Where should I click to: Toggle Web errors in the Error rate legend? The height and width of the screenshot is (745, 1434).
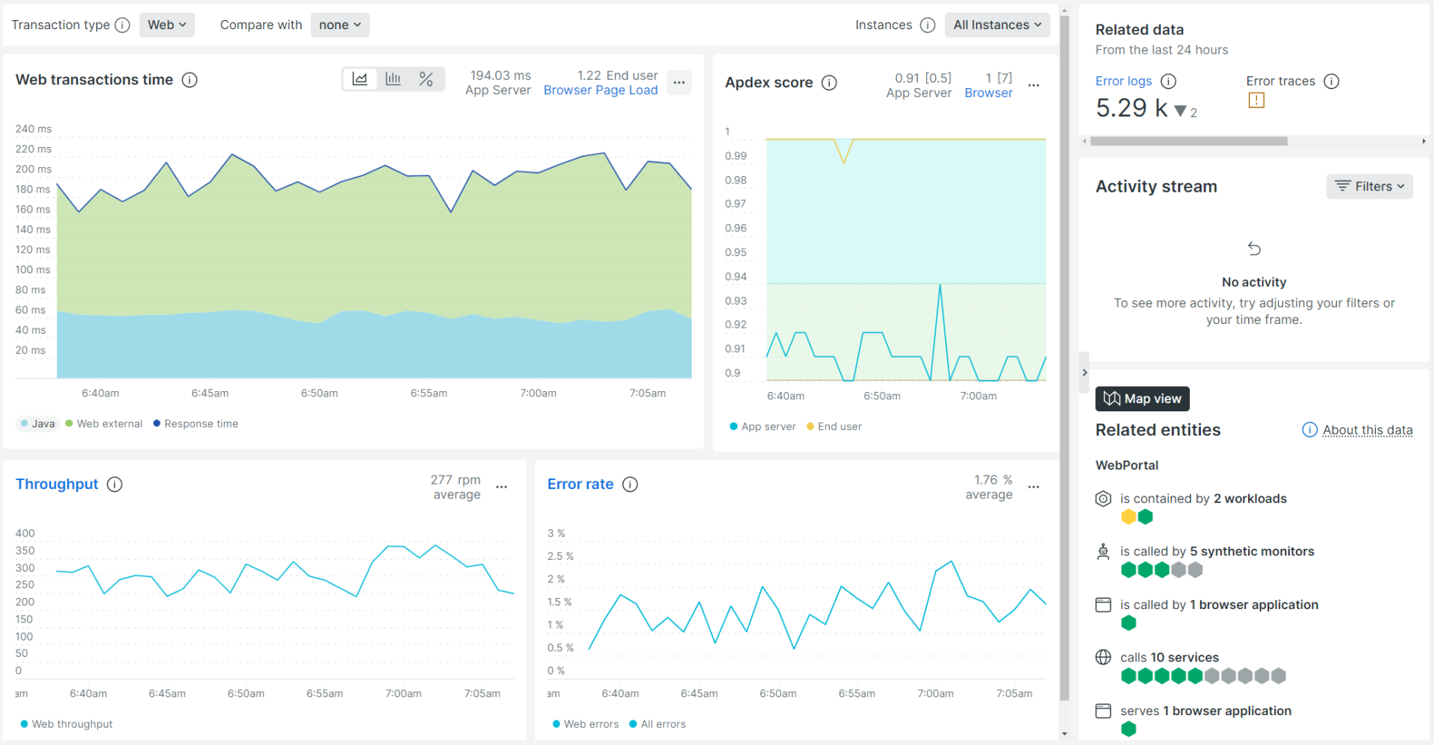click(x=586, y=723)
